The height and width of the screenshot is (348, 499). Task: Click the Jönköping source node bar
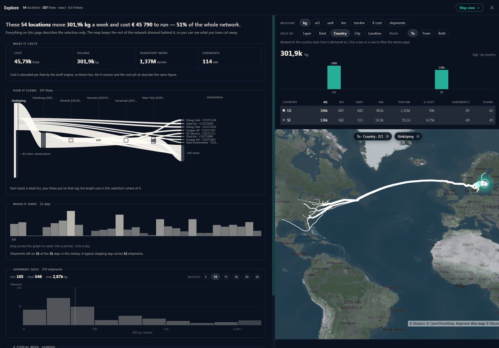16,140
